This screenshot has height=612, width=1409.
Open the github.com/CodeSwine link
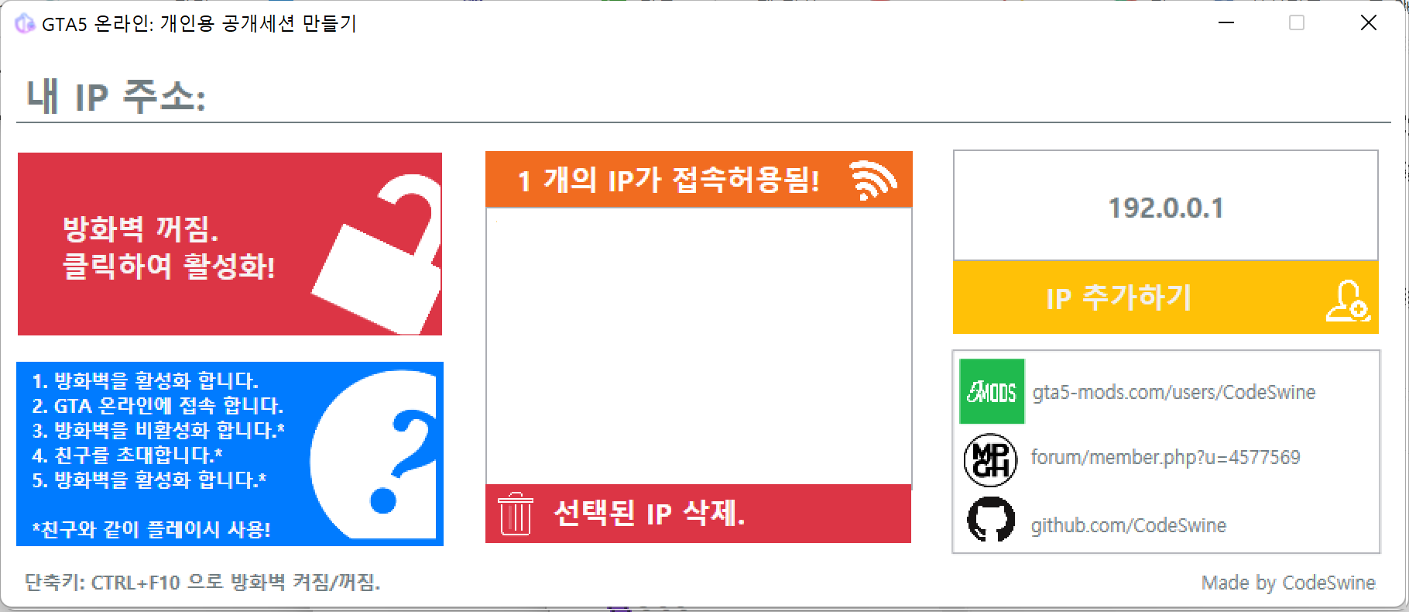coord(1128,525)
